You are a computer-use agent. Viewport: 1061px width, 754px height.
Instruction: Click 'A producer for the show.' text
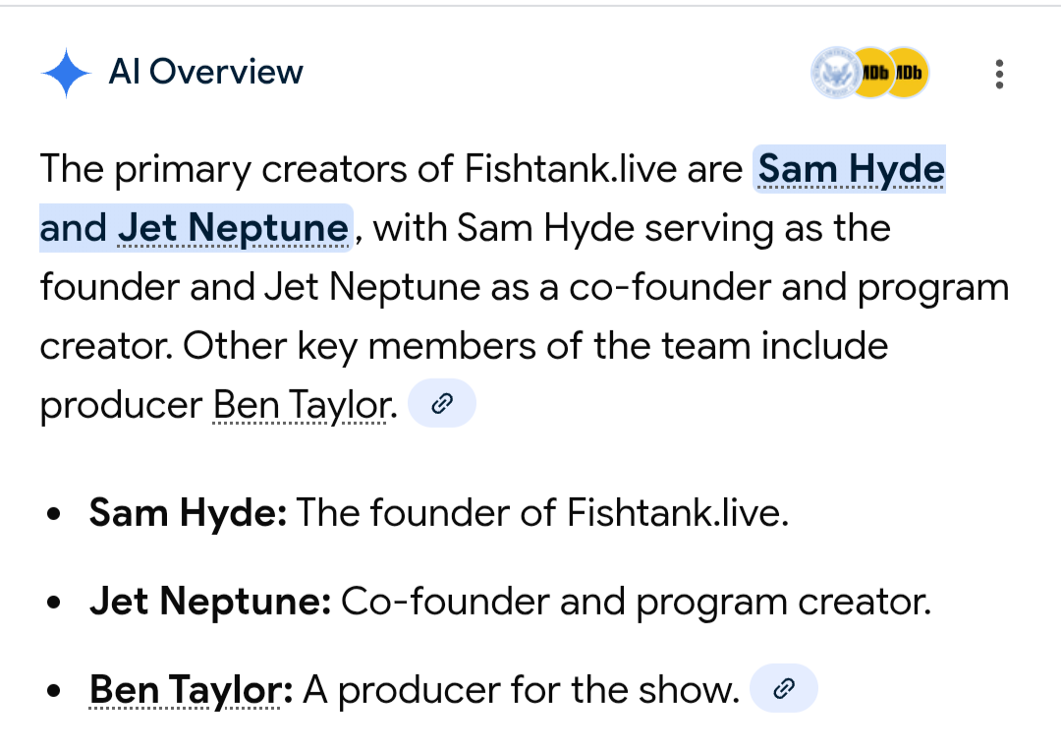521,690
